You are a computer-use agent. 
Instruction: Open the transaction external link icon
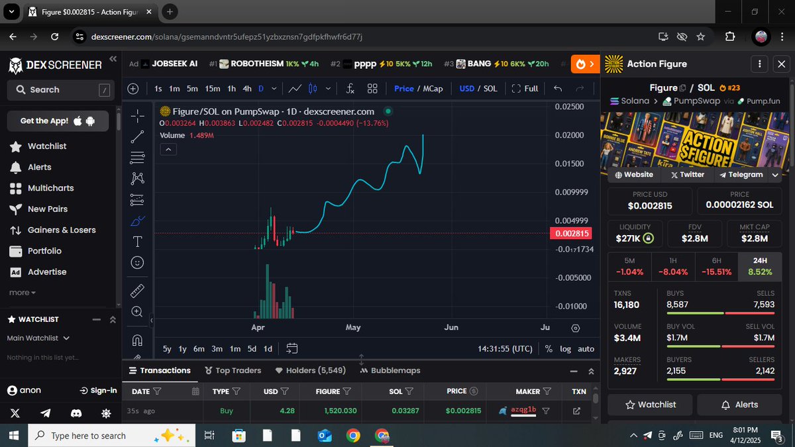point(576,411)
